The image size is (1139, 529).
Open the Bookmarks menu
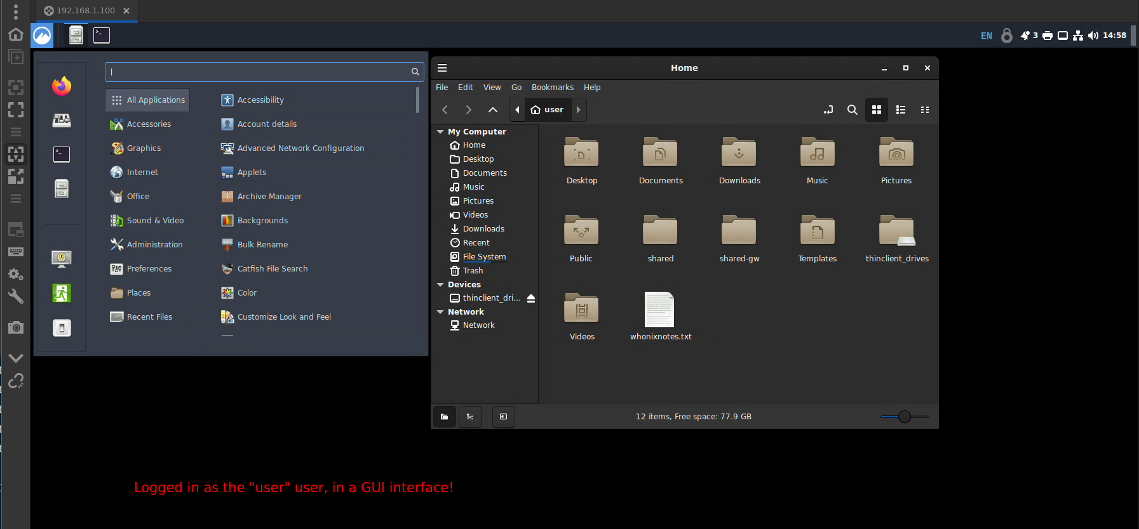pos(553,88)
